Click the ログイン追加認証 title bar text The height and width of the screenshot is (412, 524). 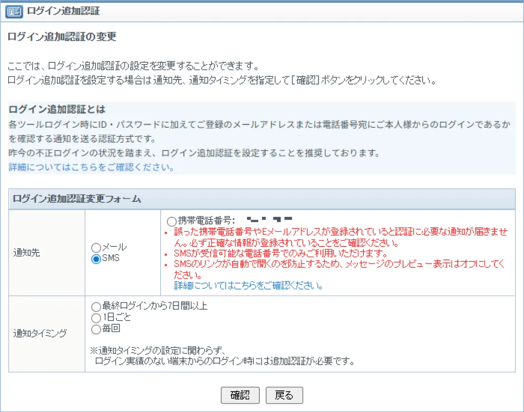[63, 11]
